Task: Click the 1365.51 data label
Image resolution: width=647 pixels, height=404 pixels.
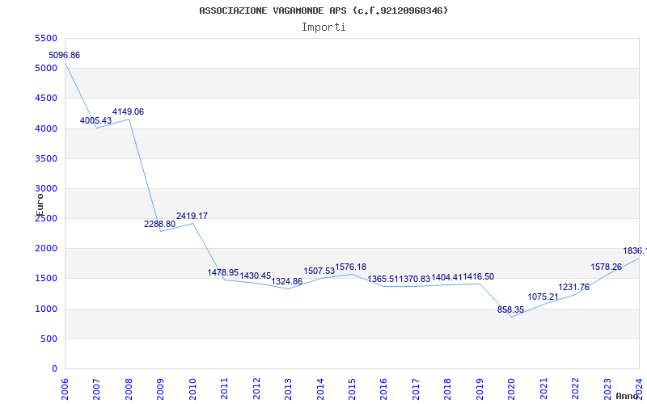Action: pos(383,279)
